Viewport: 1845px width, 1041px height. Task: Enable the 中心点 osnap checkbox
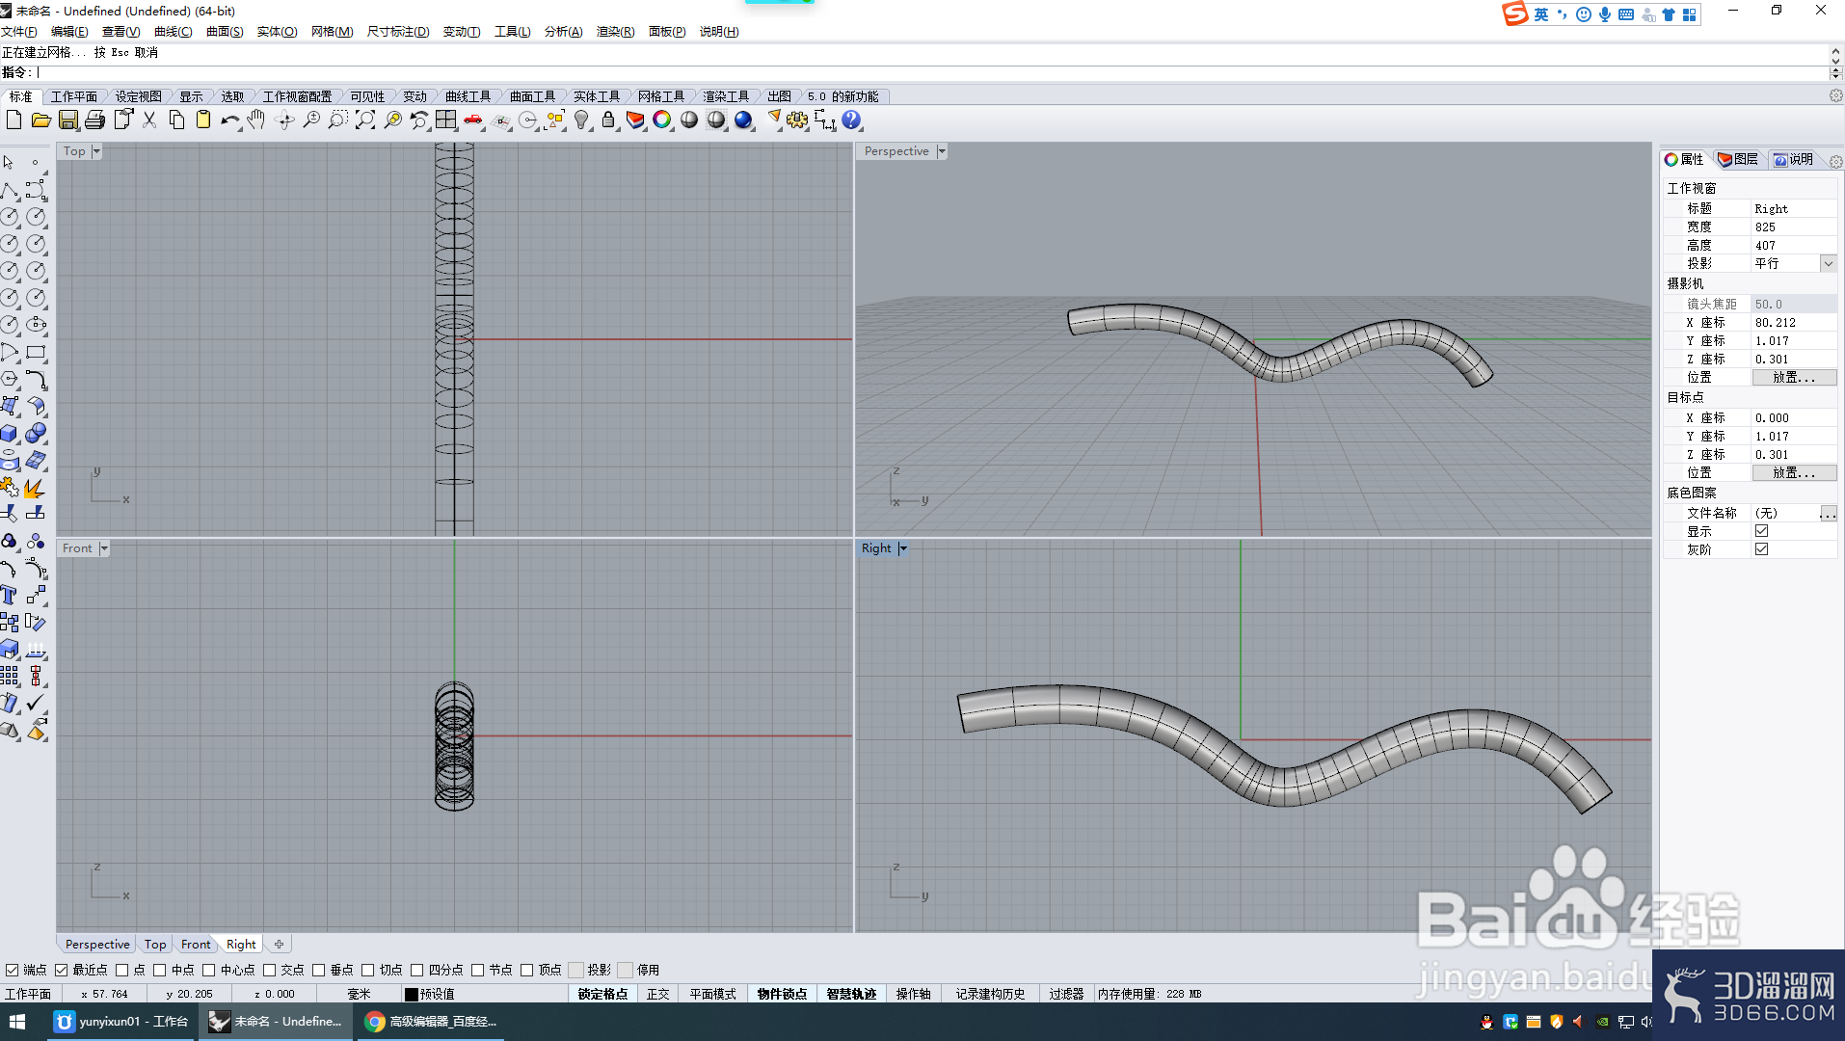pos(208,970)
